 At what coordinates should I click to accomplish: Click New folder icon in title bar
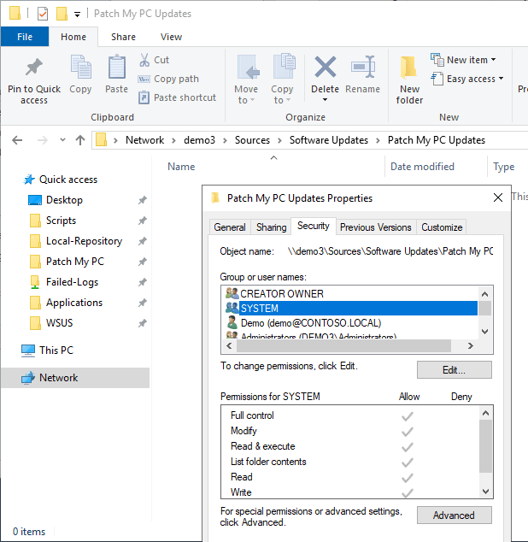(62, 14)
